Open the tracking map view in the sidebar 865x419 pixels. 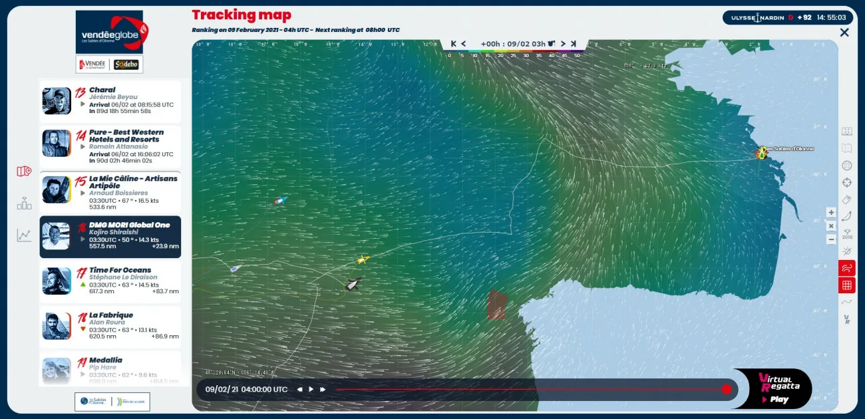[x=24, y=172]
